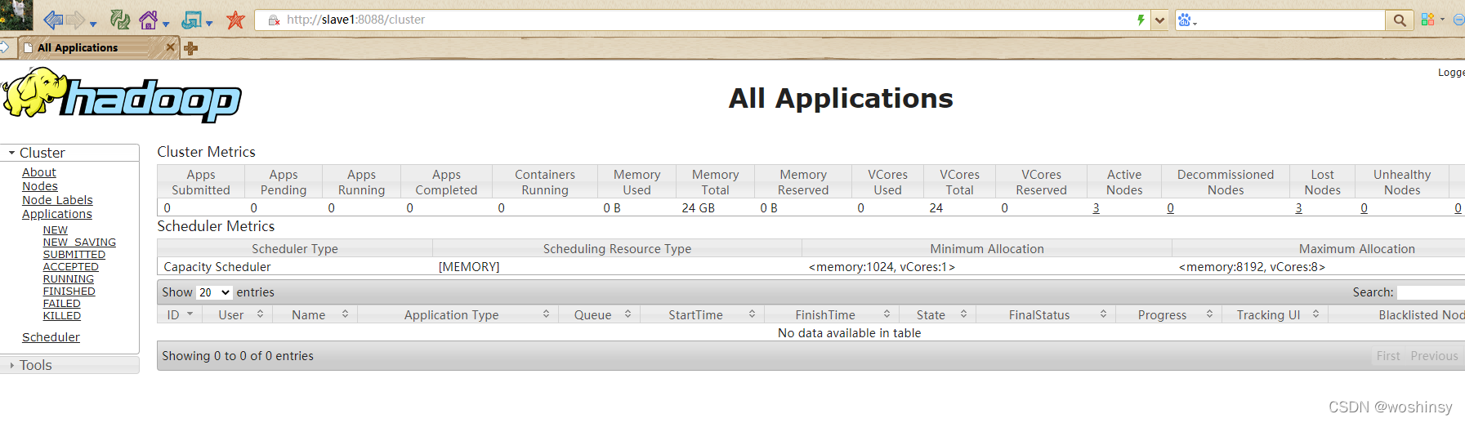
Task: Click the magnifier search button
Action: tap(1400, 20)
